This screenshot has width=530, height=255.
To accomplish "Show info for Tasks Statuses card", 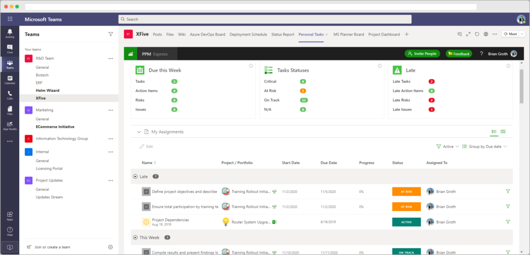I will click(x=379, y=66).
